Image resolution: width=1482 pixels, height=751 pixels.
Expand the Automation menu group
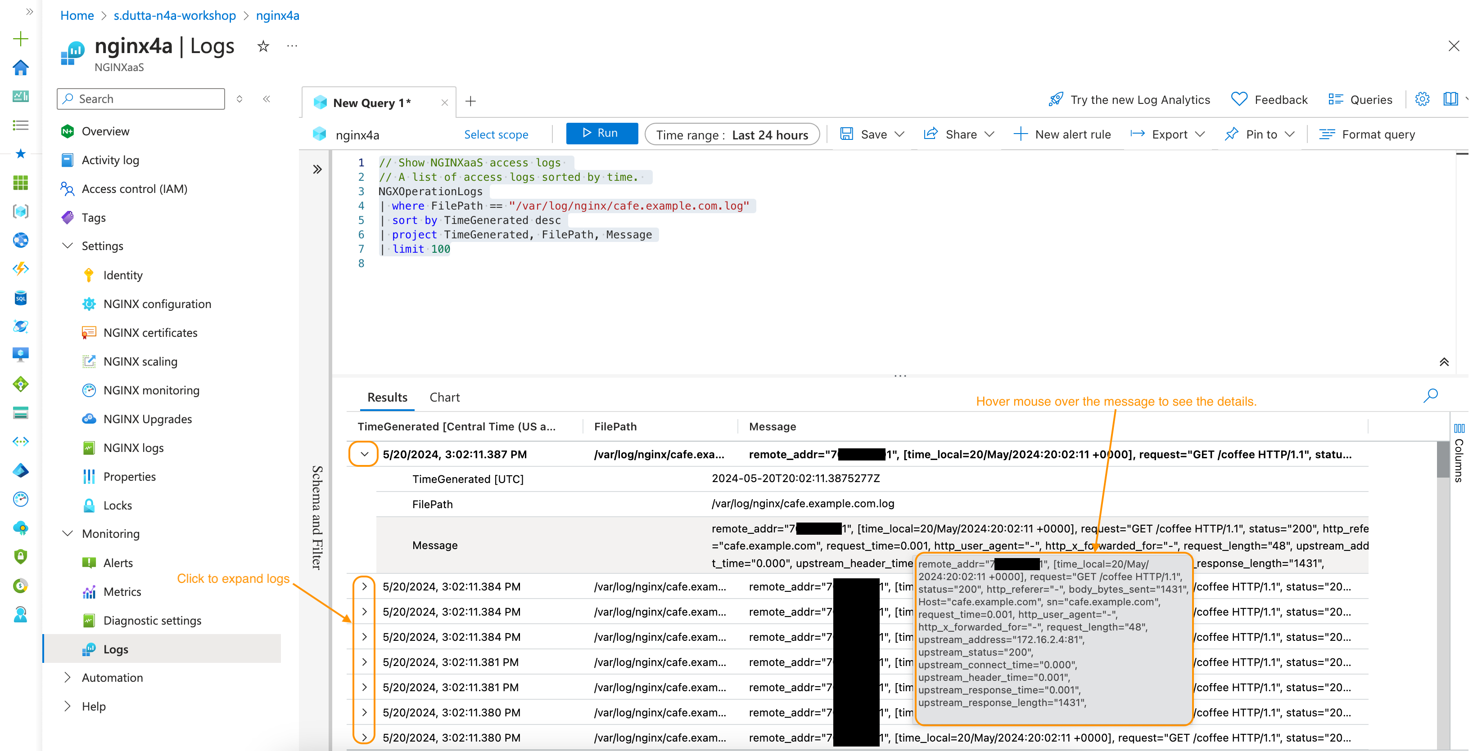(x=68, y=677)
